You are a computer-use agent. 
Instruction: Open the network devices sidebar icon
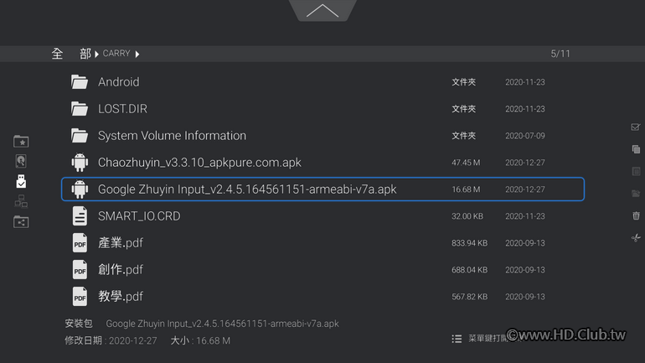tap(21, 201)
